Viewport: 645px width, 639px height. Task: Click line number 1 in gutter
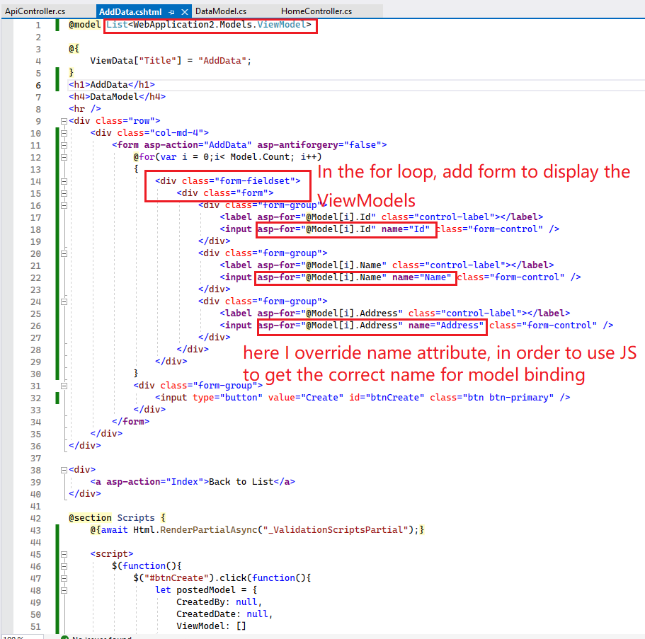pos(38,25)
